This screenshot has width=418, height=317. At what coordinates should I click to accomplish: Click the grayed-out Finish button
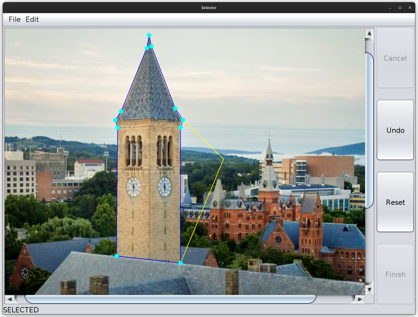point(395,274)
